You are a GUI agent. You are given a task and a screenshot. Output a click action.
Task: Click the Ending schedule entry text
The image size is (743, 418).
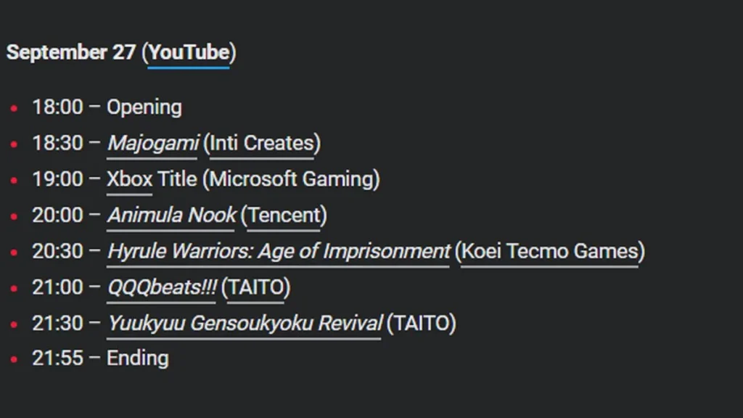[138, 358]
